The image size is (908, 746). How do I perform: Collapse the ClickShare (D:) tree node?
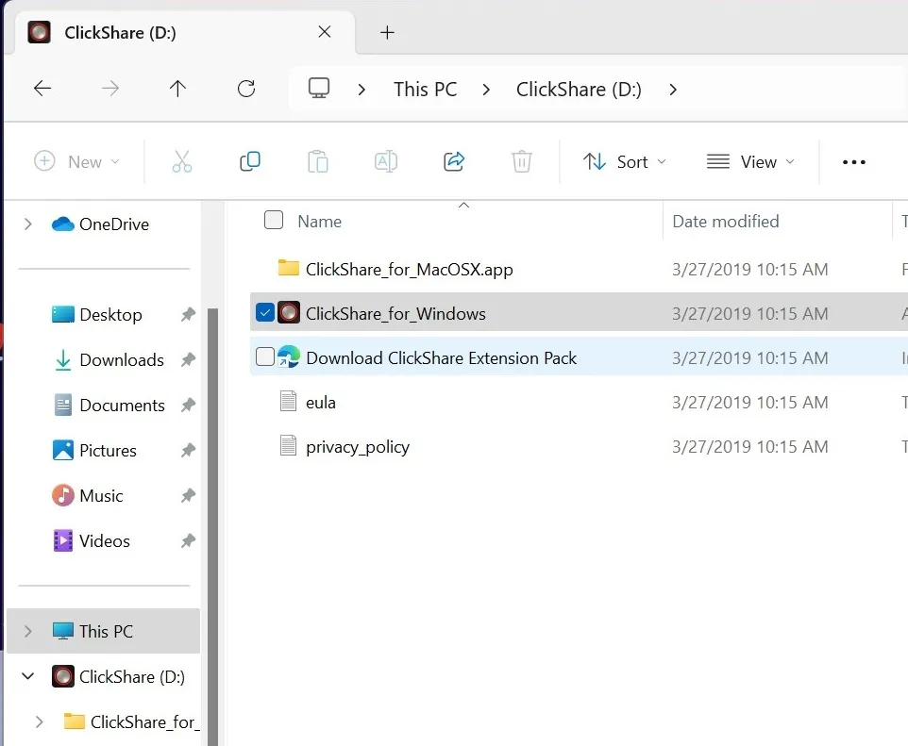(x=27, y=676)
